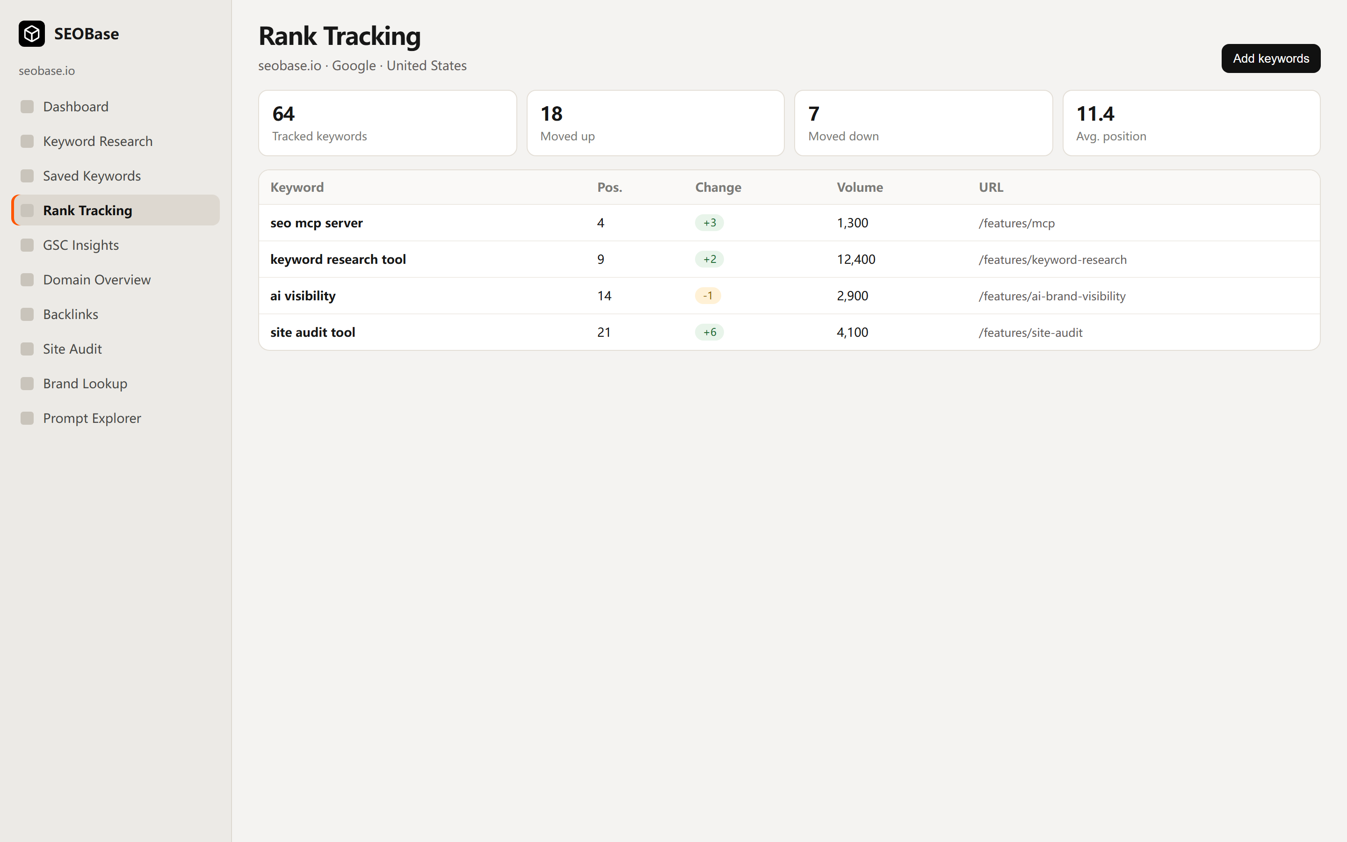This screenshot has width=1347, height=842.
Task: Click the SEOBase cube logo icon
Action: [32, 34]
